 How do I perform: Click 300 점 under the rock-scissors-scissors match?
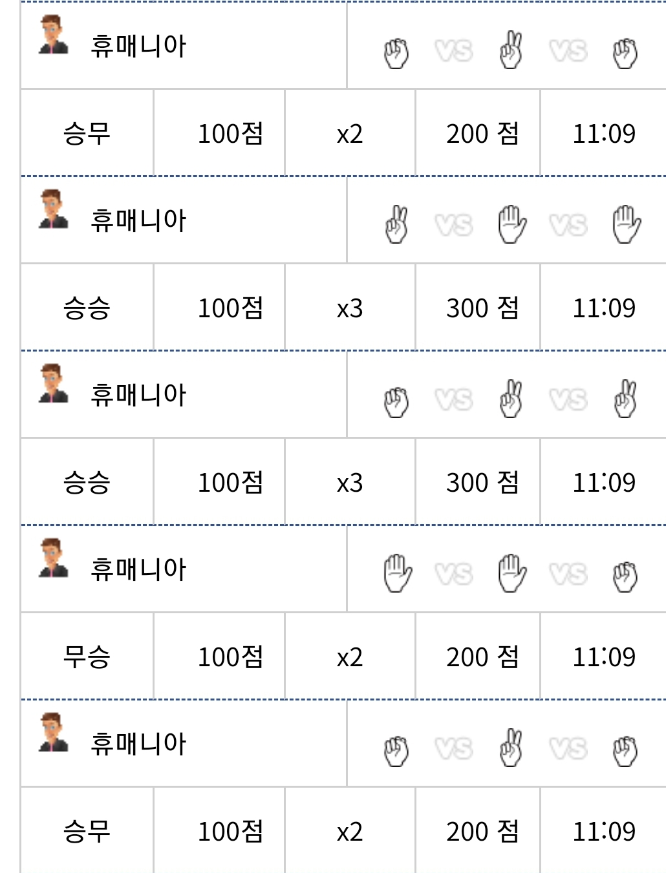click(482, 482)
